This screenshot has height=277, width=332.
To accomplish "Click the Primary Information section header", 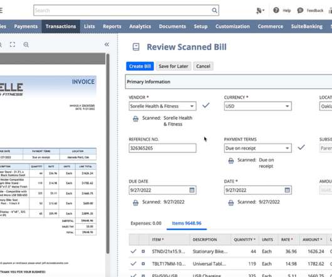I will [229, 81].
